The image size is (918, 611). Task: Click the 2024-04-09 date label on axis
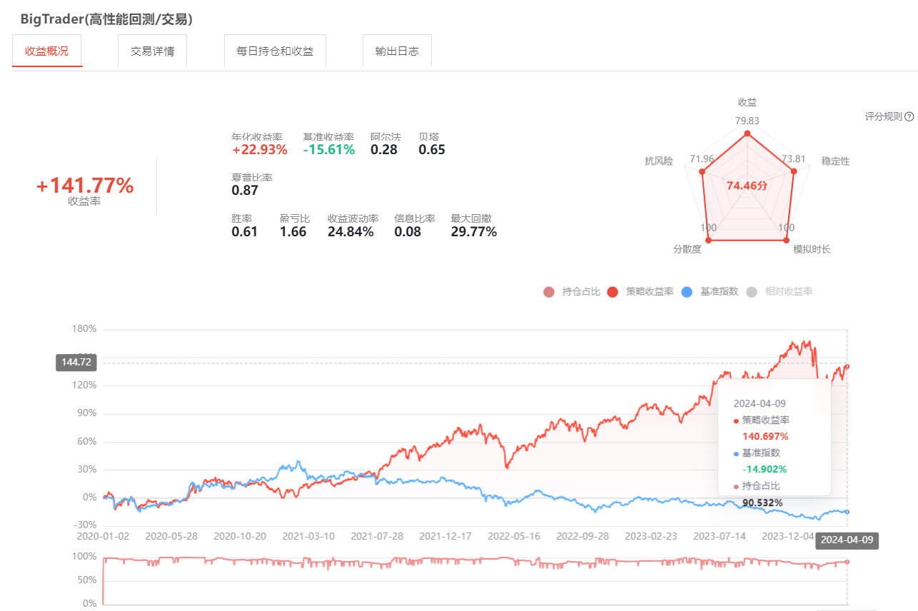click(x=847, y=540)
